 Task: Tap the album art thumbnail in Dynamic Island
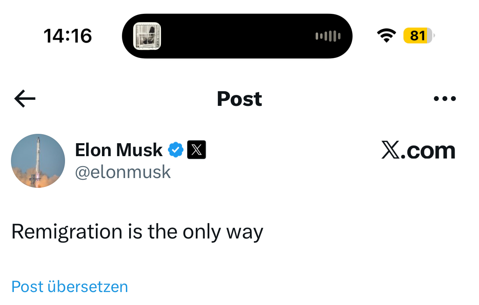147,36
